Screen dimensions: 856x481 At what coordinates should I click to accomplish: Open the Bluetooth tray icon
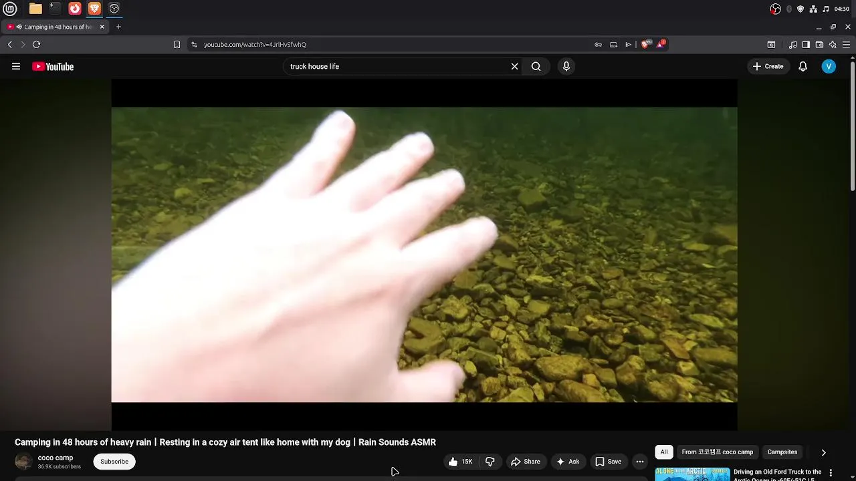789,9
